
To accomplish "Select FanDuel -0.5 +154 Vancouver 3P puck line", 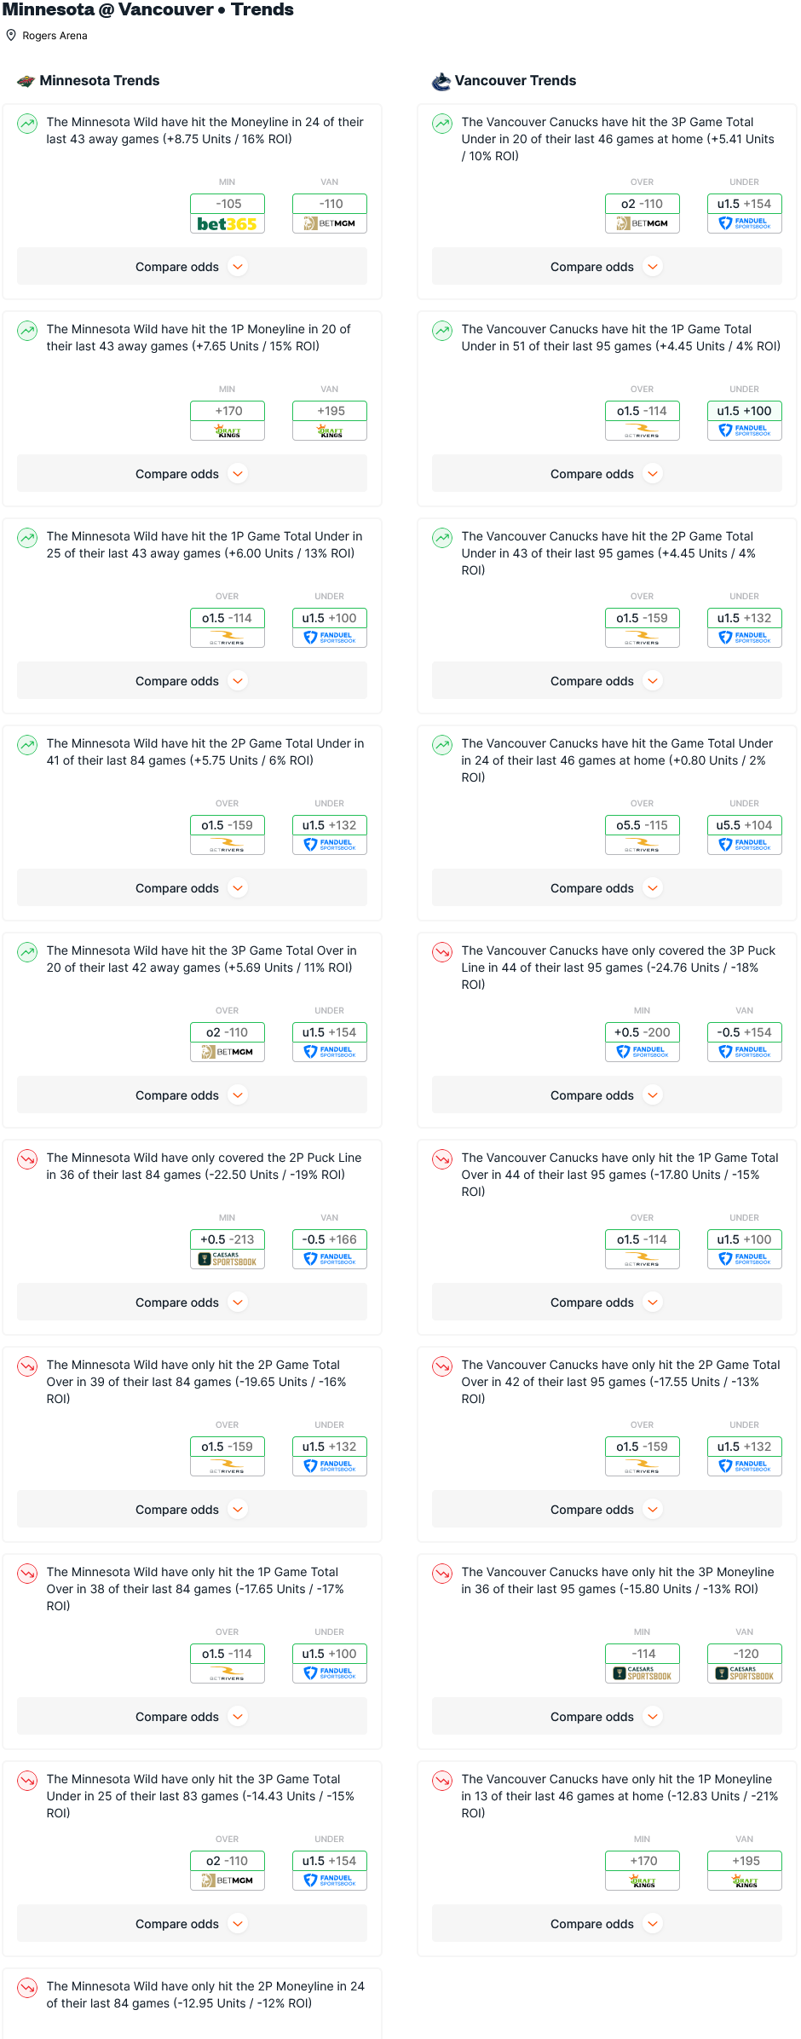I will point(744,1042).
